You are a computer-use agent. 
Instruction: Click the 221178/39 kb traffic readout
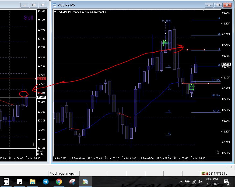pyautogui.click(x=218, y=173)
